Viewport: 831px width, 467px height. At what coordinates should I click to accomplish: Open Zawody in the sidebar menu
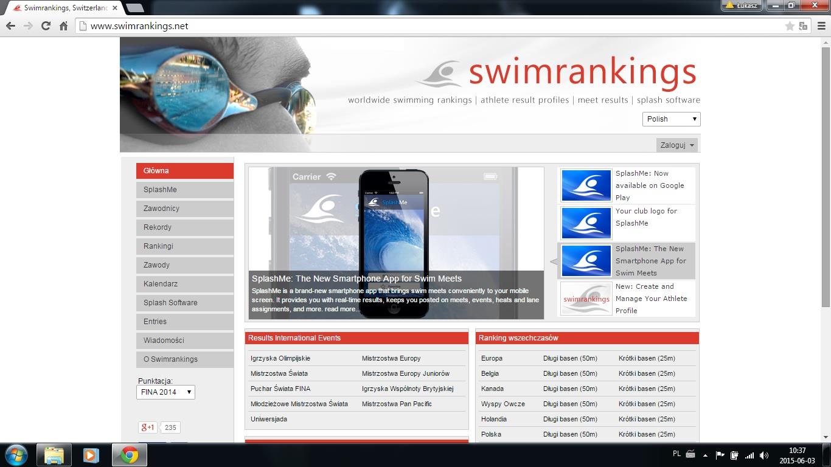coord(185,265)
